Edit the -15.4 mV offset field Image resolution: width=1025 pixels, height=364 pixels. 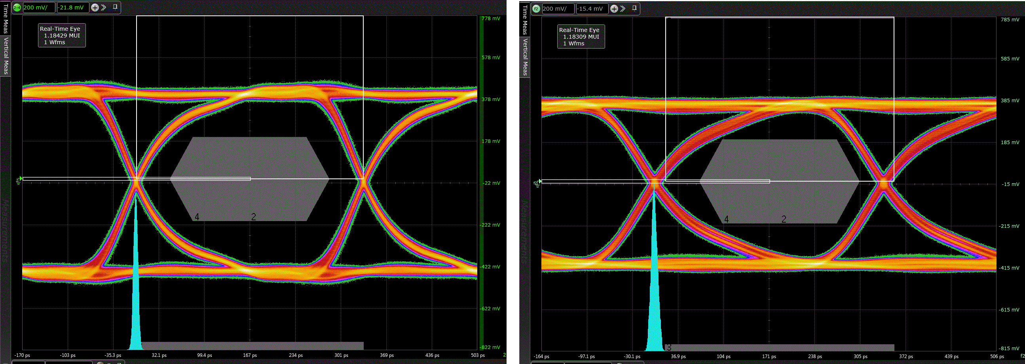pyautogui.click(x=592, y=9)
